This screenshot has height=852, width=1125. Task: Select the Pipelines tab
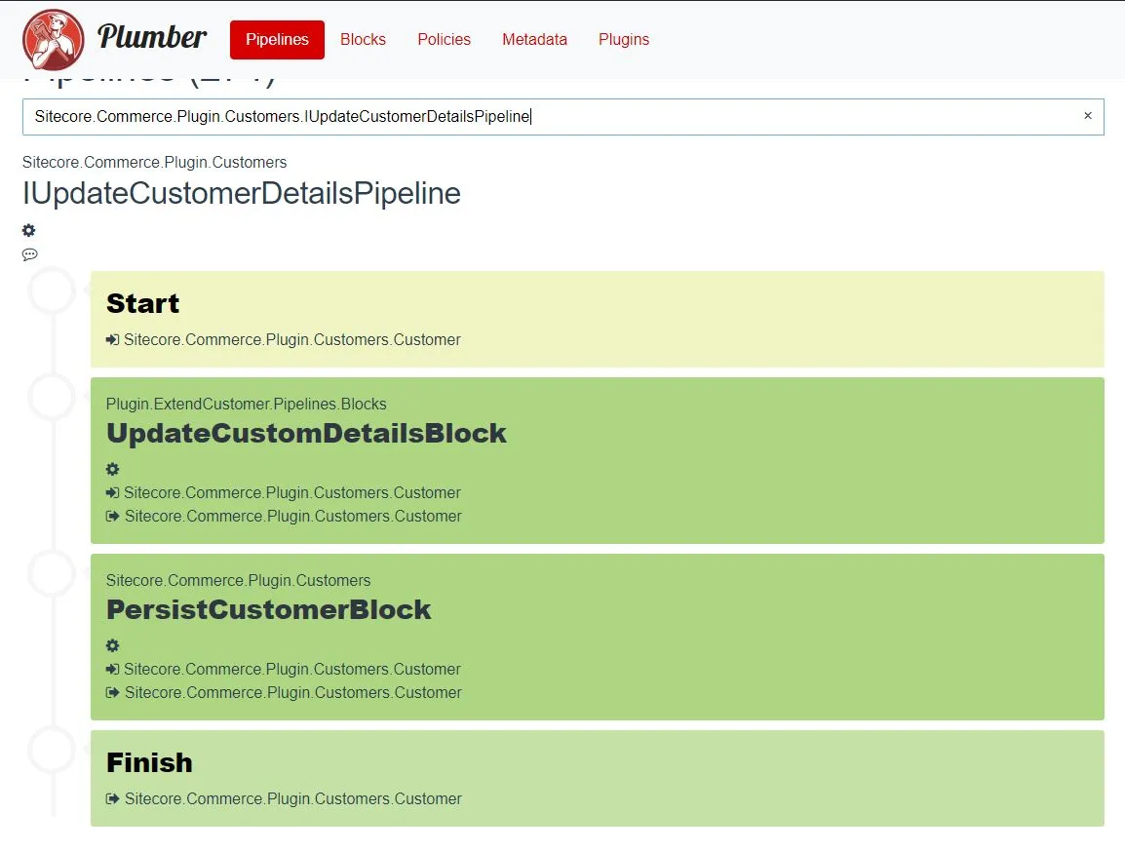(276, 40)
